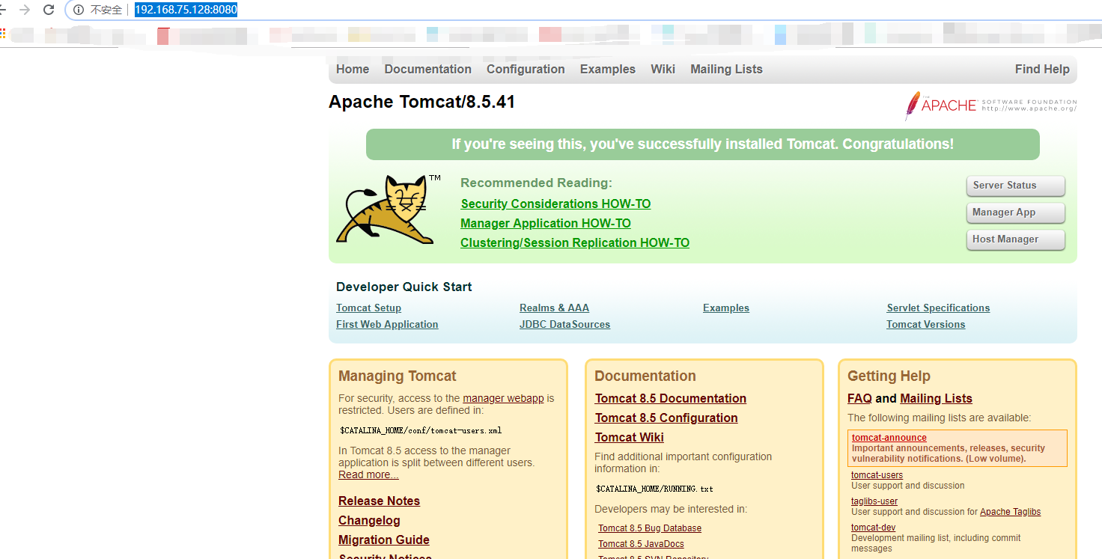
Task: Click the Recommended Reading heading
Action: click(x=536, y=183)
